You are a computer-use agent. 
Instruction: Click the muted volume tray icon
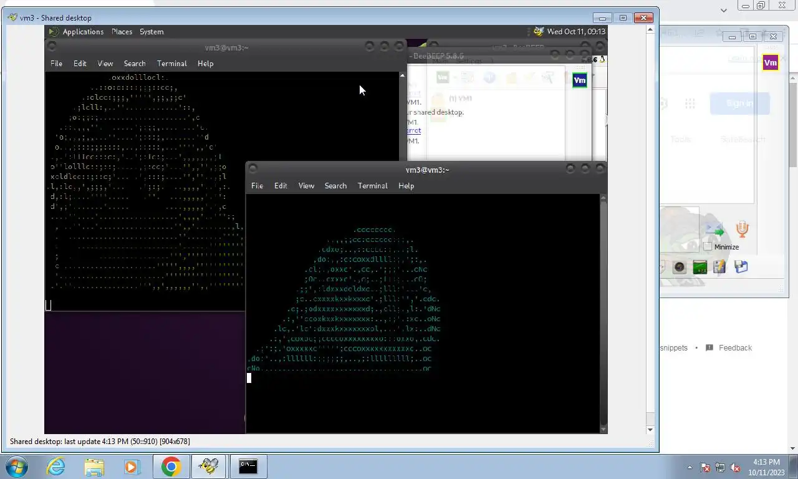[735, 467]
